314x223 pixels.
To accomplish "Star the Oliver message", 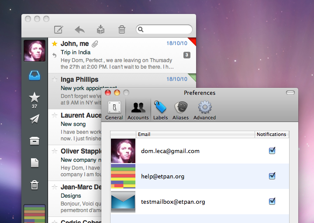I will coord(55,151).
